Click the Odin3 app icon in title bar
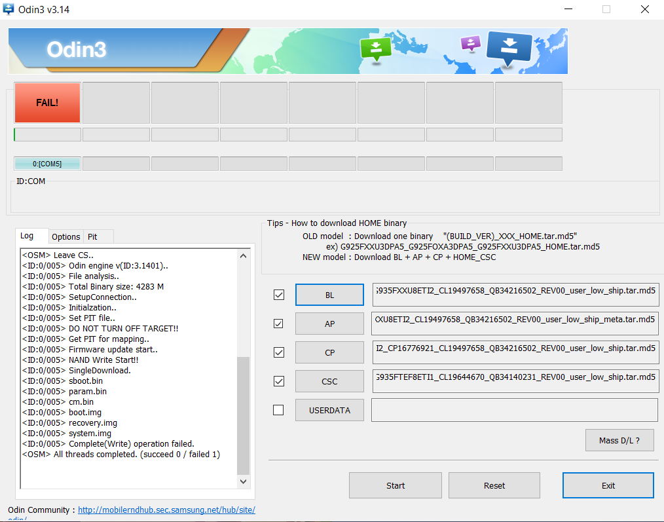 point(8,9)
